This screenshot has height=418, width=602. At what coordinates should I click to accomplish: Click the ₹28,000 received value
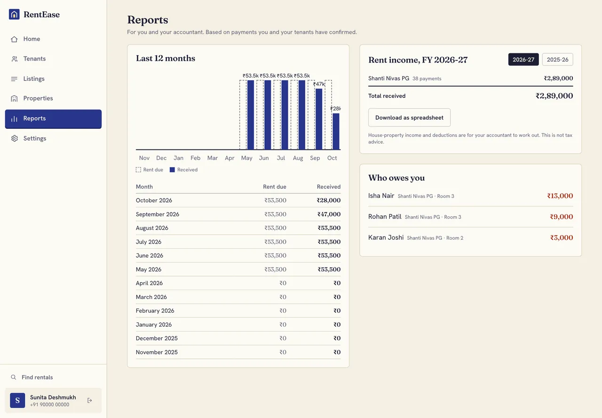[x=329, y=200]
